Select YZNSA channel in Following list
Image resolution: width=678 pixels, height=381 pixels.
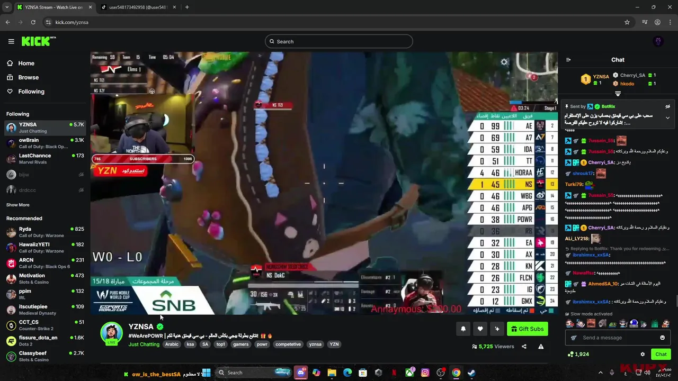coord(45,128)
